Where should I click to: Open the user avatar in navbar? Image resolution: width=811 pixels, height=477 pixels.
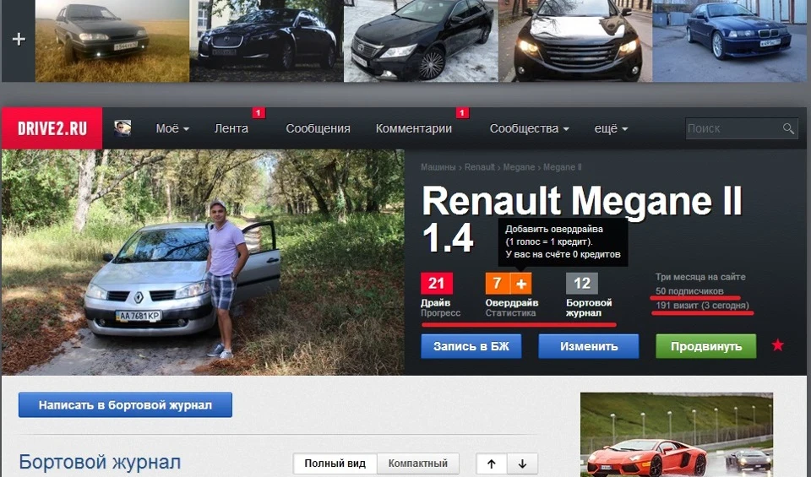click(122, 128)
